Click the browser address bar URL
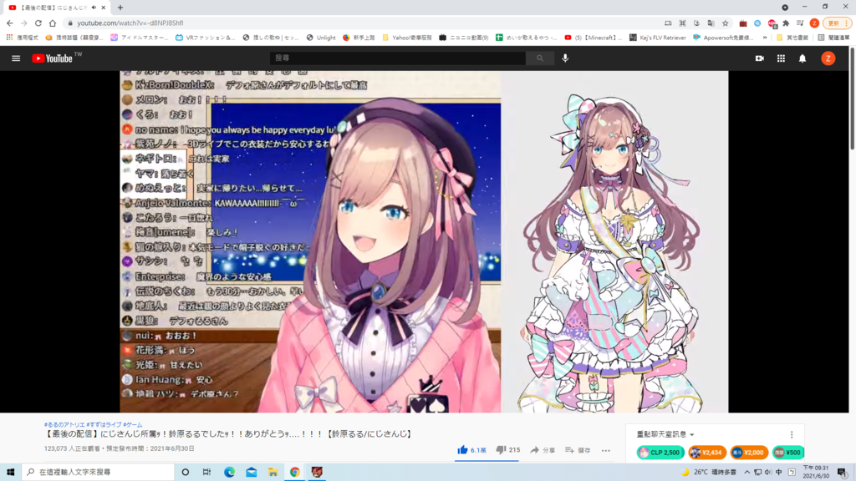This screenshot has width=856, height=481. pos(130,23)
